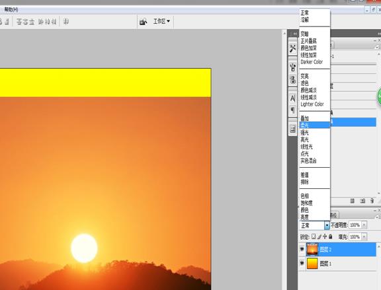Open the clone source stamp panel icon
The width and height of the screenshot is (381, 290).
pos(292,79)
